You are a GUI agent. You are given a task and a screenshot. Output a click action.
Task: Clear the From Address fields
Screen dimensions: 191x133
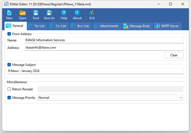(x=174, y=55)
